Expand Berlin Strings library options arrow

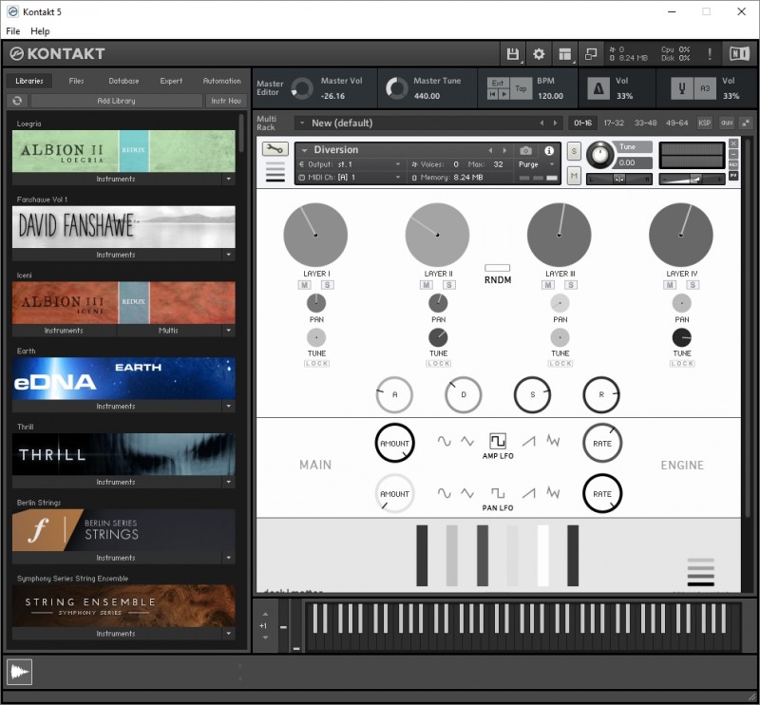click(x=228, y=558)
